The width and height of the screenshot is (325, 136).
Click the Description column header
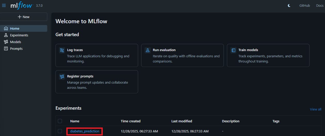[x=231, y=121]
